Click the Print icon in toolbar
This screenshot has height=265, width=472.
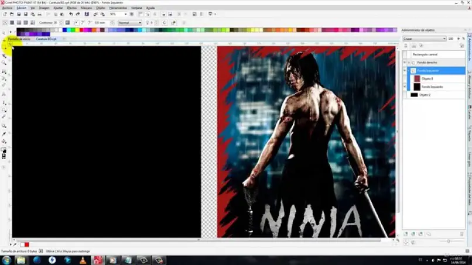click(39, 14)
